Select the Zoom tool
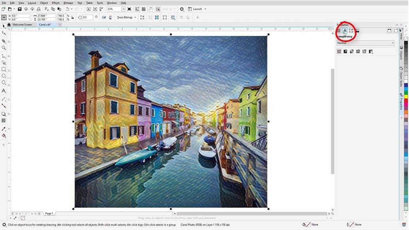409x230 pixels. click(x=4, y=48)
